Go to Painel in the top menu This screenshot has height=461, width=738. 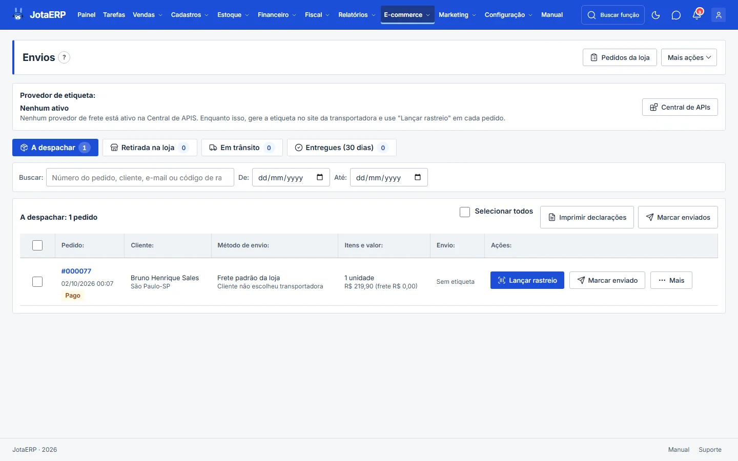pos(87,15)
